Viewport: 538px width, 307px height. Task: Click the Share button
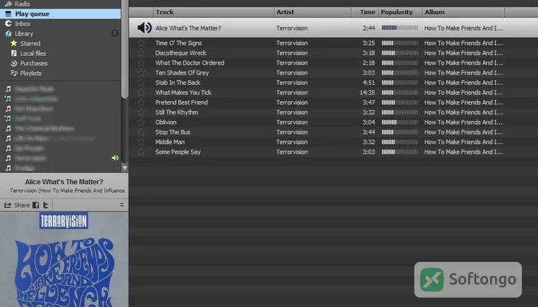pos(17,205)
